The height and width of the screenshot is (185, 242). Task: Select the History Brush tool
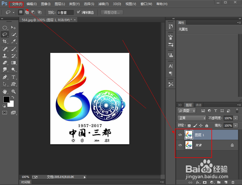tap(13, 56)
